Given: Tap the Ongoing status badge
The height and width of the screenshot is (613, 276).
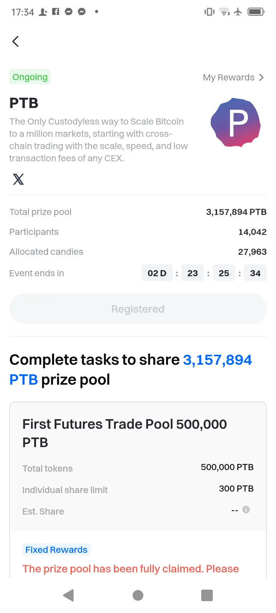Looking at the screenshot, I should (x=30, y=77).
